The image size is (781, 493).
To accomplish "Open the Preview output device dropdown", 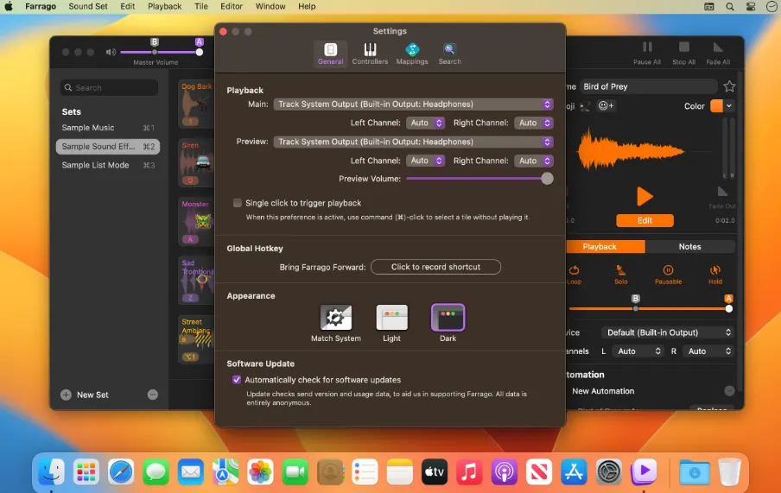I will coord(414,142).
